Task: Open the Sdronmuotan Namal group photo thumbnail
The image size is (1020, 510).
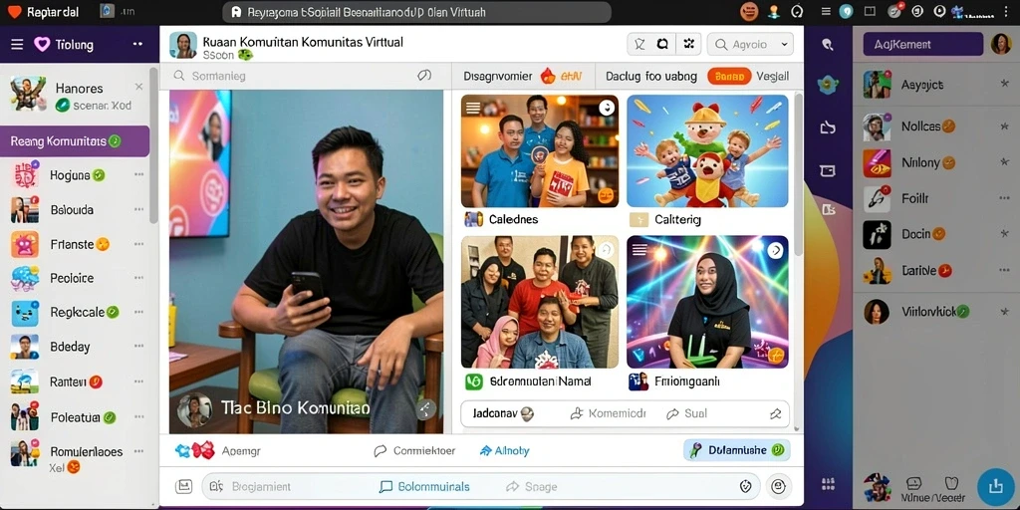Action: [540, 302]
